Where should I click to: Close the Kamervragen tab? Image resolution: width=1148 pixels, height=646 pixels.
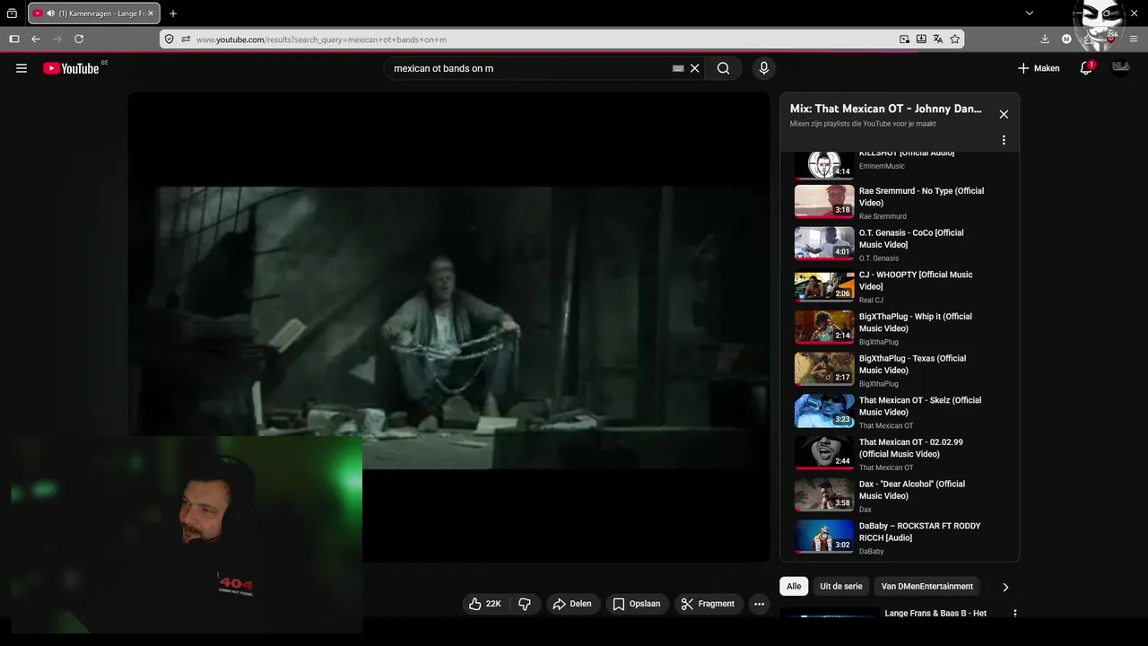[150, 13]
